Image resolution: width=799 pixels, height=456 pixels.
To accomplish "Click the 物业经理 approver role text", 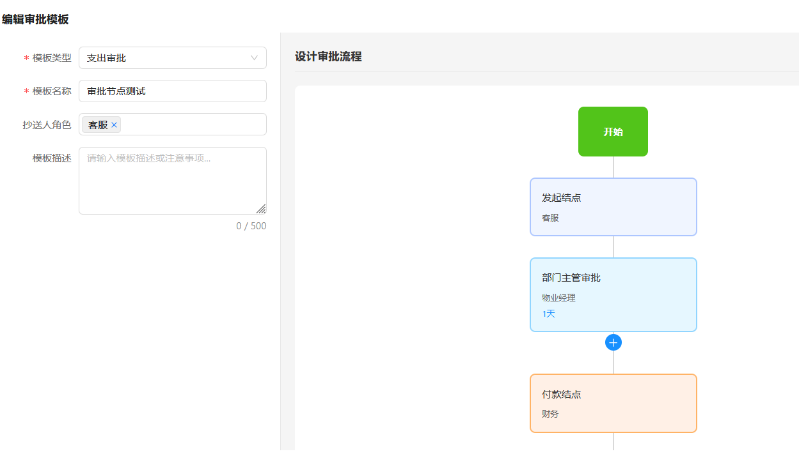I will pyautogui.click(x=558, y=298).
